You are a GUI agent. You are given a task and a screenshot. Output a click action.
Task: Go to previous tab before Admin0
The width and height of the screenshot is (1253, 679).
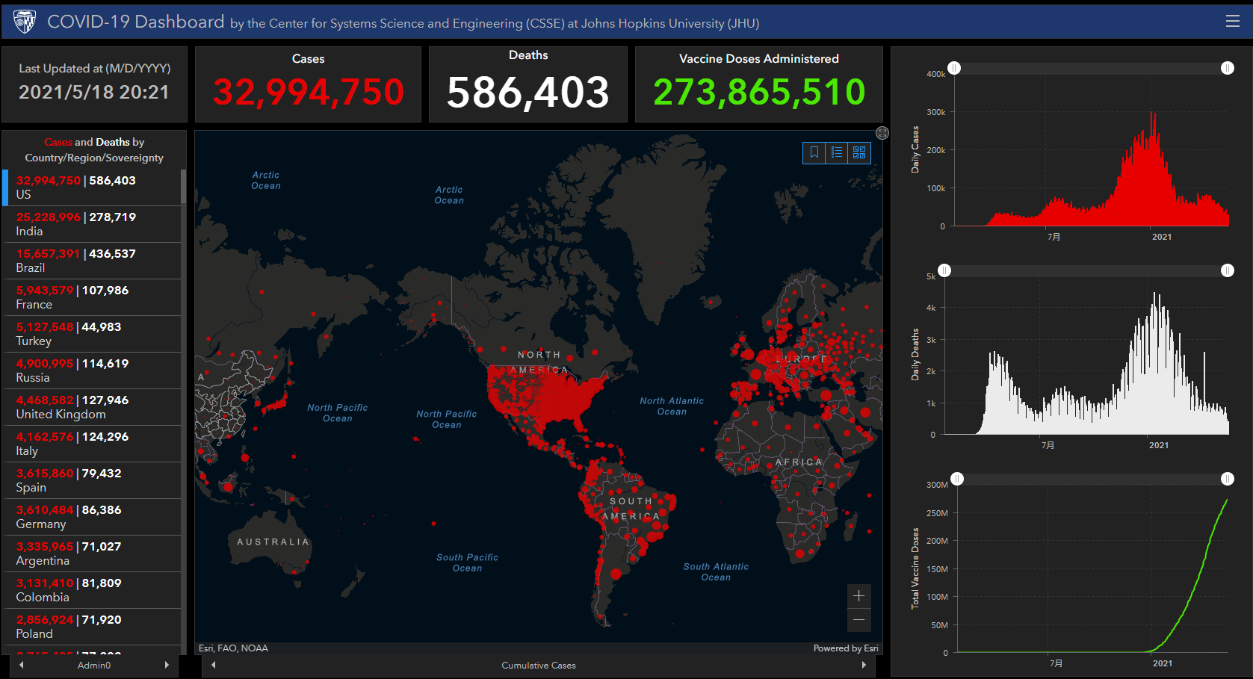point(22,665)
